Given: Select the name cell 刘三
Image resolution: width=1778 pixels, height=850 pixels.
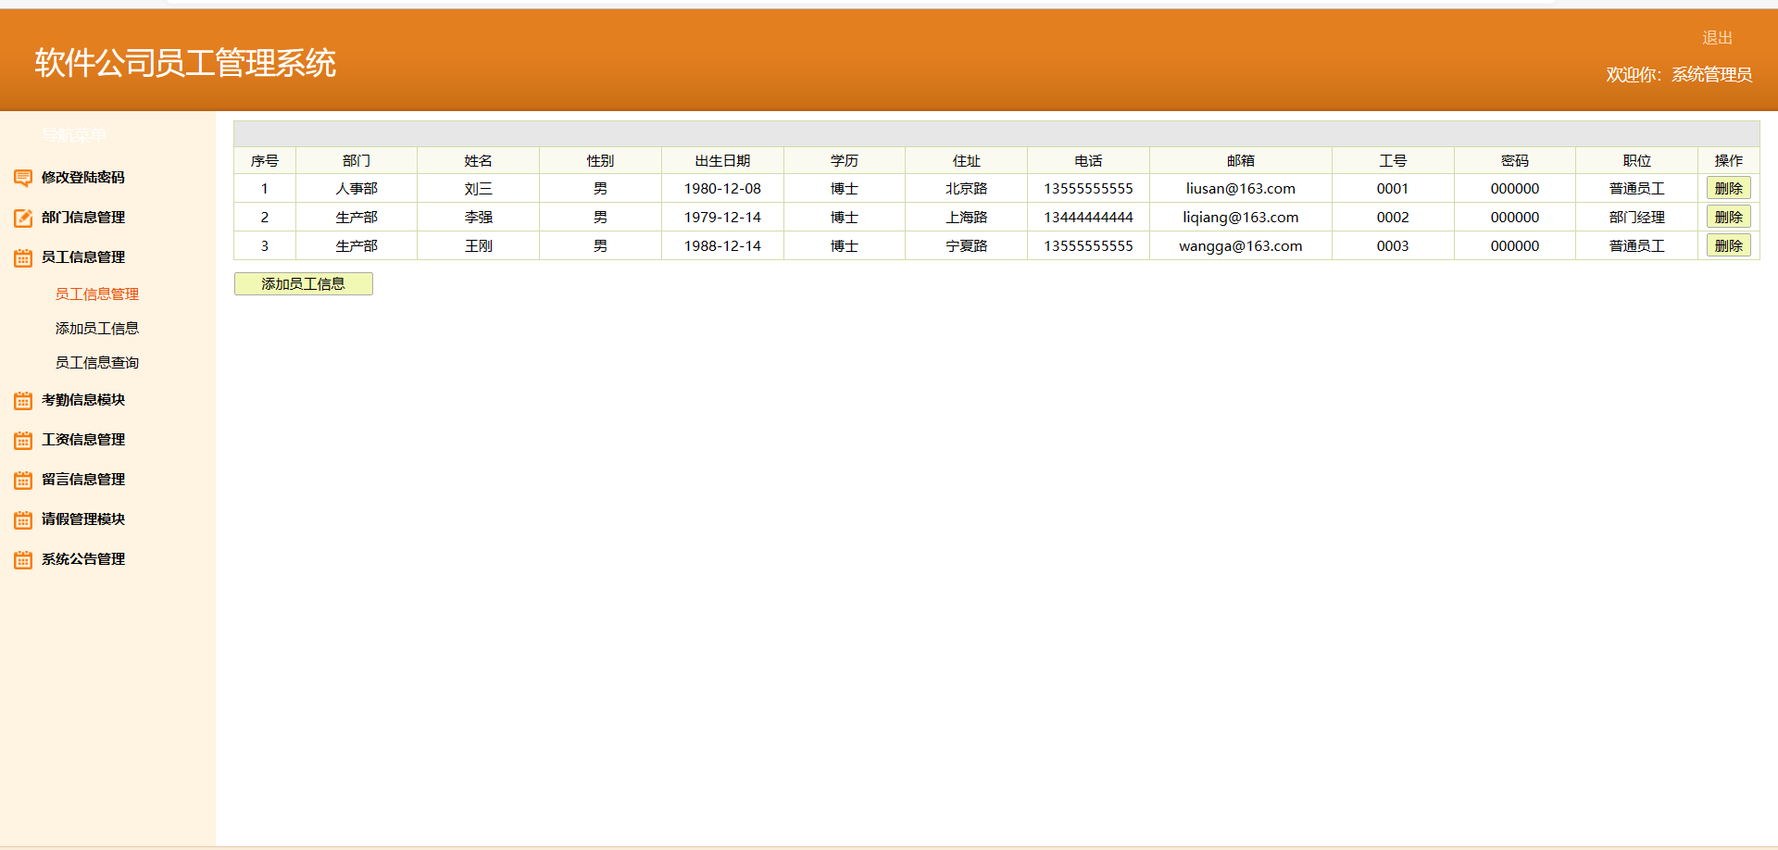Looking at the screenshot, I should click(x=479, y=188).
